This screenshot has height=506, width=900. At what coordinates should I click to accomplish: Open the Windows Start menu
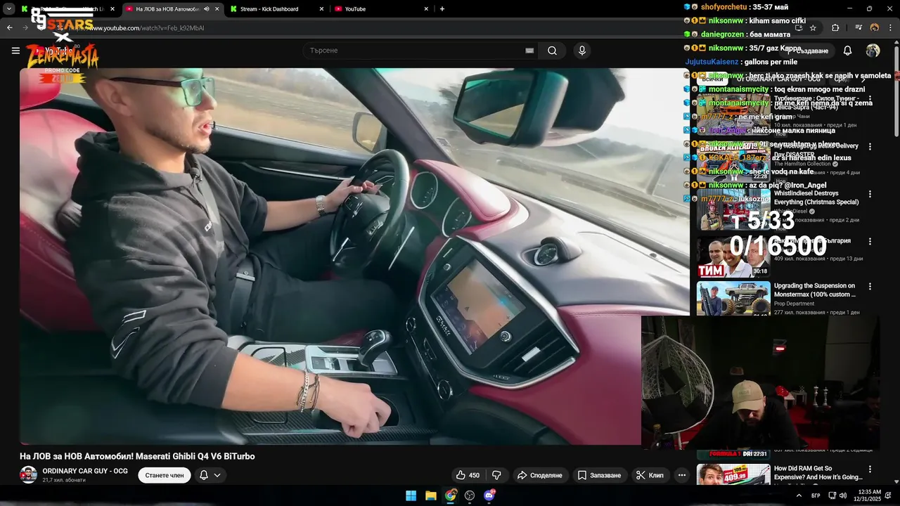pos(411,495)
